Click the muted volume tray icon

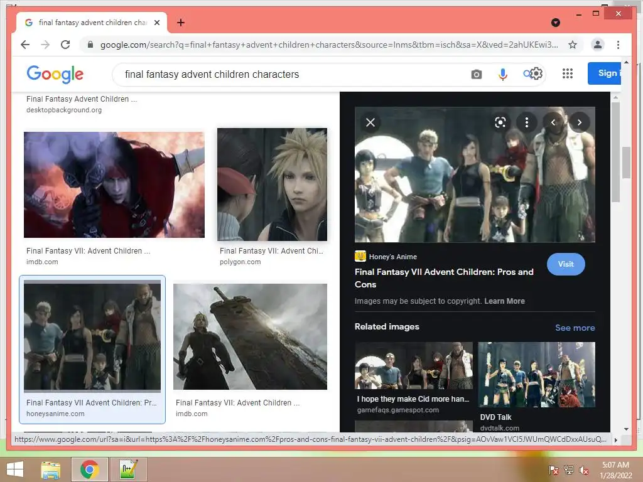pos(583,470)
